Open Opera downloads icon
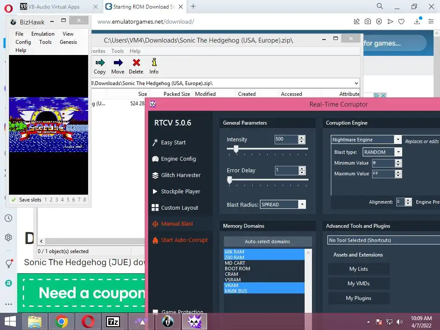The width and height of the screenshot is (440, 330). pos(417,21)
